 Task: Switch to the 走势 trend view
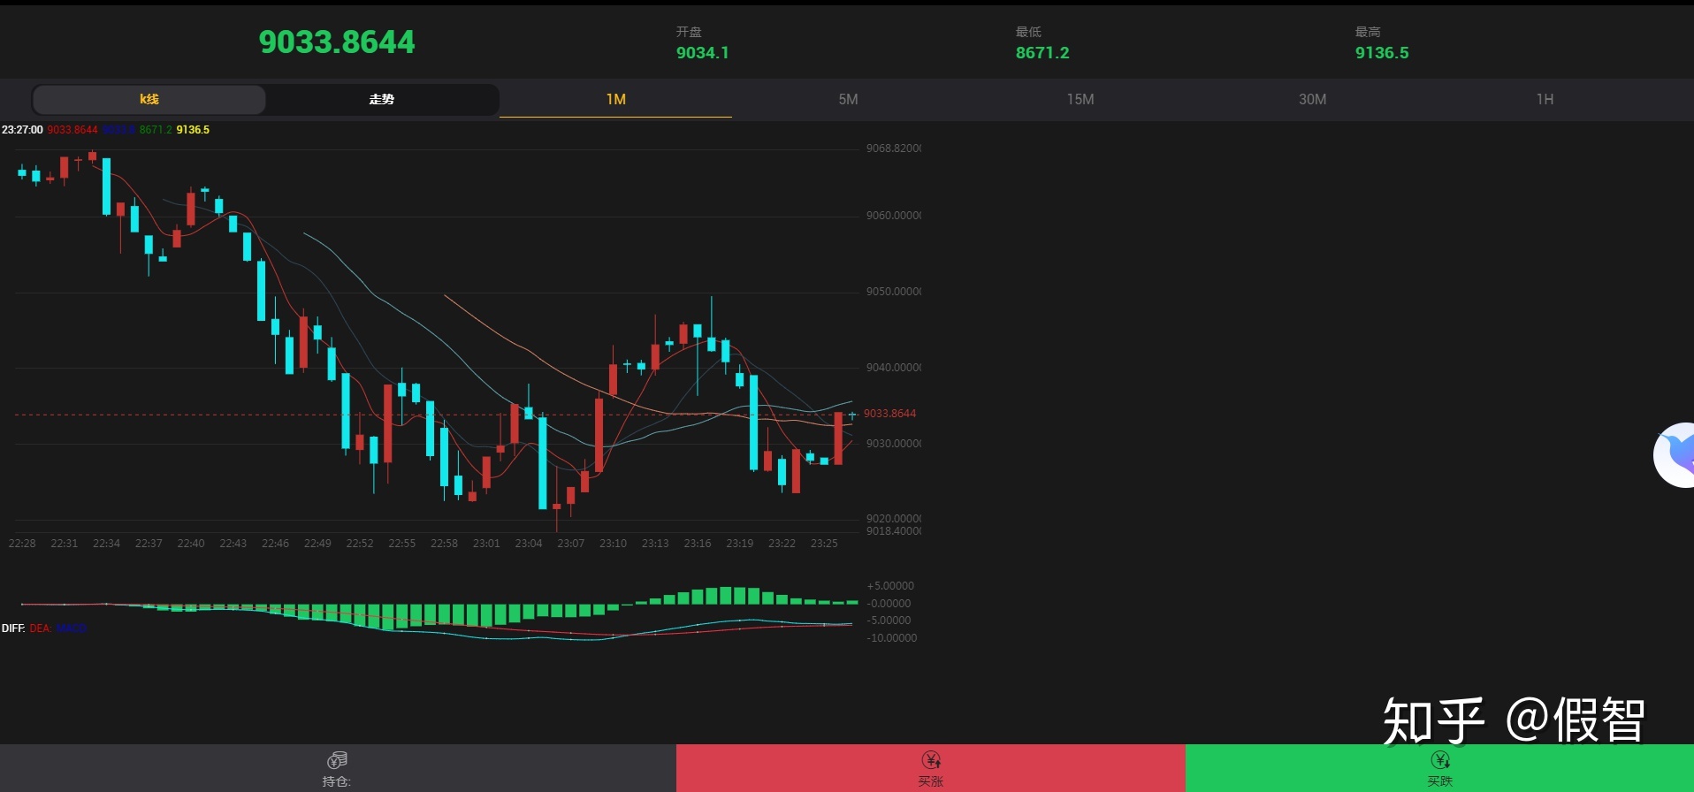tap(382, 100)
